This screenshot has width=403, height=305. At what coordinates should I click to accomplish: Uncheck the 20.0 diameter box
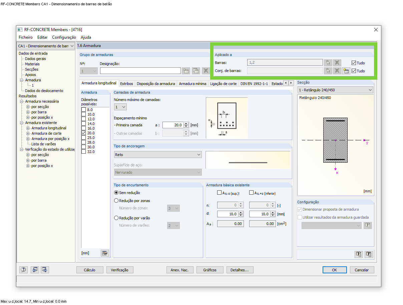[x=84, y=133]
